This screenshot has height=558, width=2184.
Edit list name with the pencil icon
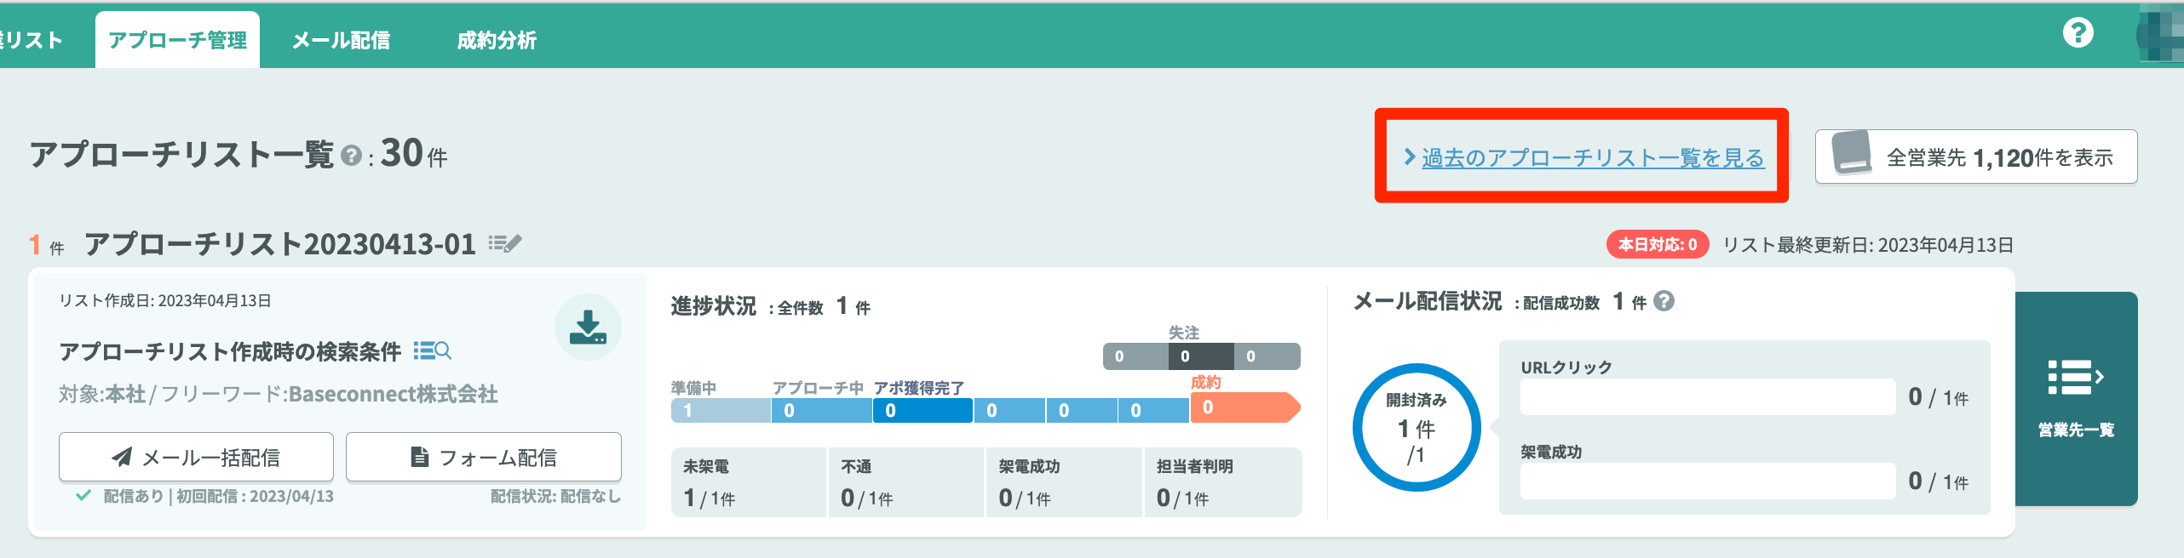tap(505, 244)
